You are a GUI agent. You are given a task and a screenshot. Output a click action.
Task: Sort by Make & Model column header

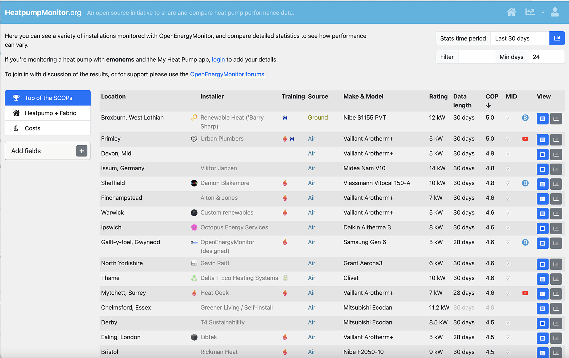pos(363,96)
